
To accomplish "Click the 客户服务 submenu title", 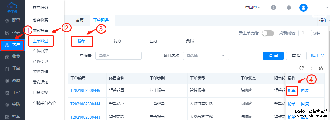I will [x=40, y=8].
